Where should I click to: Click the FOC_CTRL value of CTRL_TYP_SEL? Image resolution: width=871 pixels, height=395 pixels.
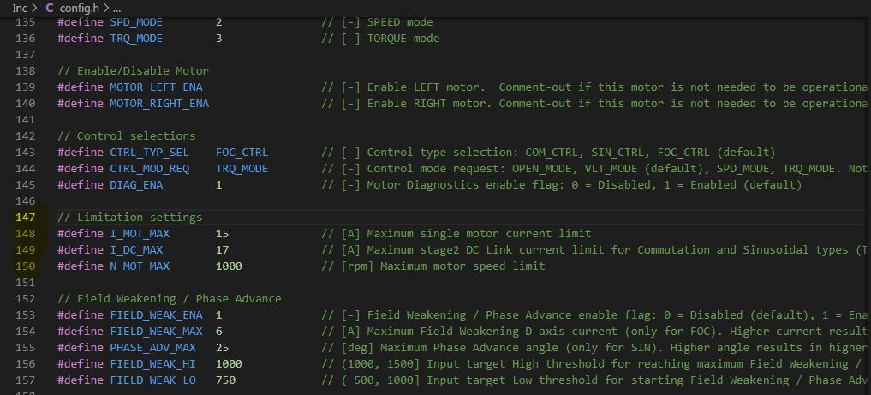pyautogui.click(x=242, y=153)
